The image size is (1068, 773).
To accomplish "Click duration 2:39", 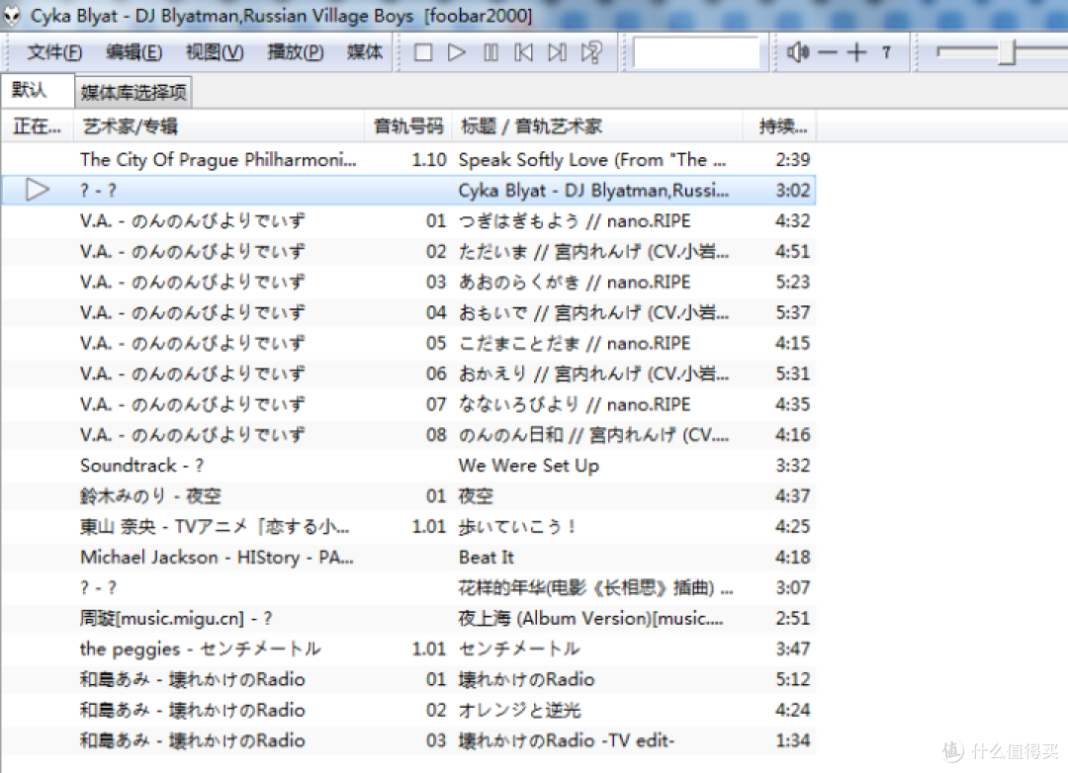I will click(793, 160).
